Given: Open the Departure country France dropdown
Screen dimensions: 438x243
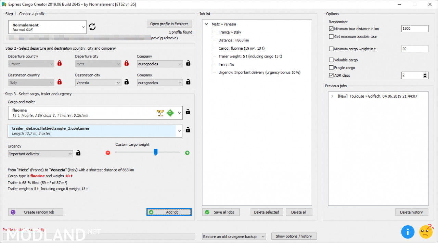Looking at the screenshot, I should click(31, 64).
